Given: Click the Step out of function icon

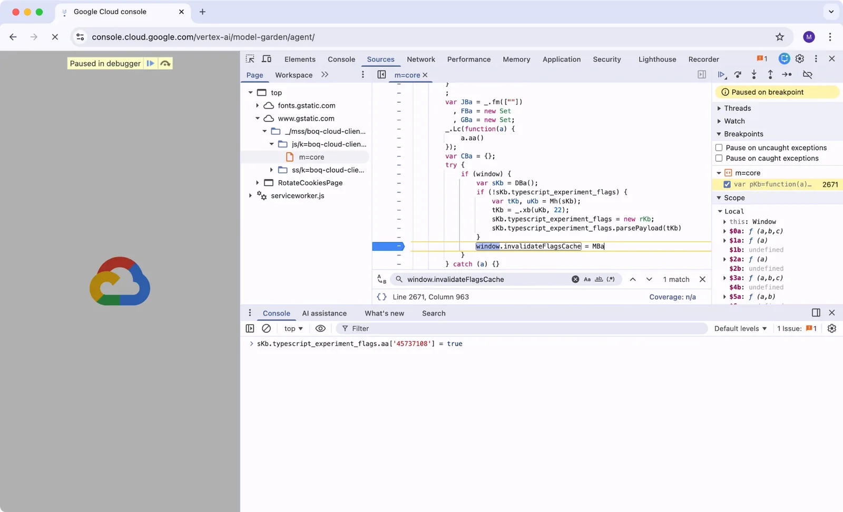Looking at the screenshot, I should pyautogui.click(x=770, y=75).
